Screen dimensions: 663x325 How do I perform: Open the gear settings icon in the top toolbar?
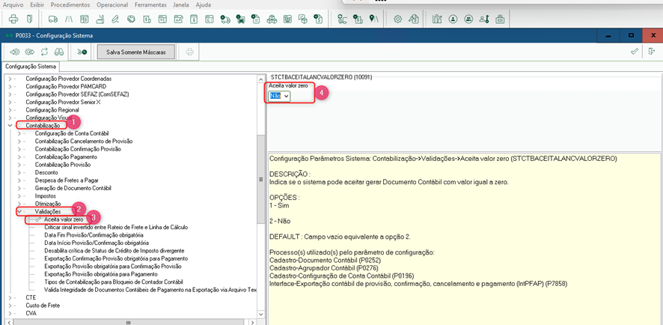pos(398,18)
